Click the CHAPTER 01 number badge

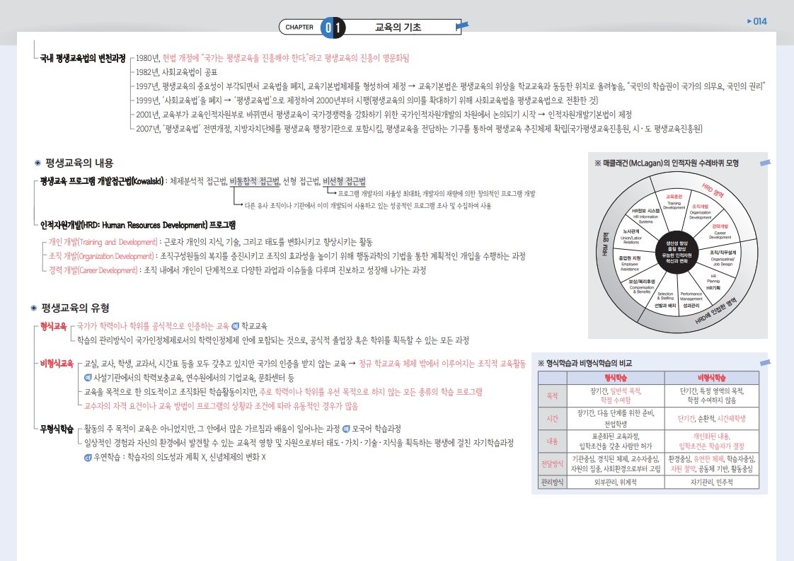pos(333,28)
